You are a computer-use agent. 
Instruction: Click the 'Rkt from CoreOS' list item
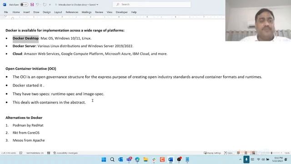pyautogui.click(x=26, y=133)
